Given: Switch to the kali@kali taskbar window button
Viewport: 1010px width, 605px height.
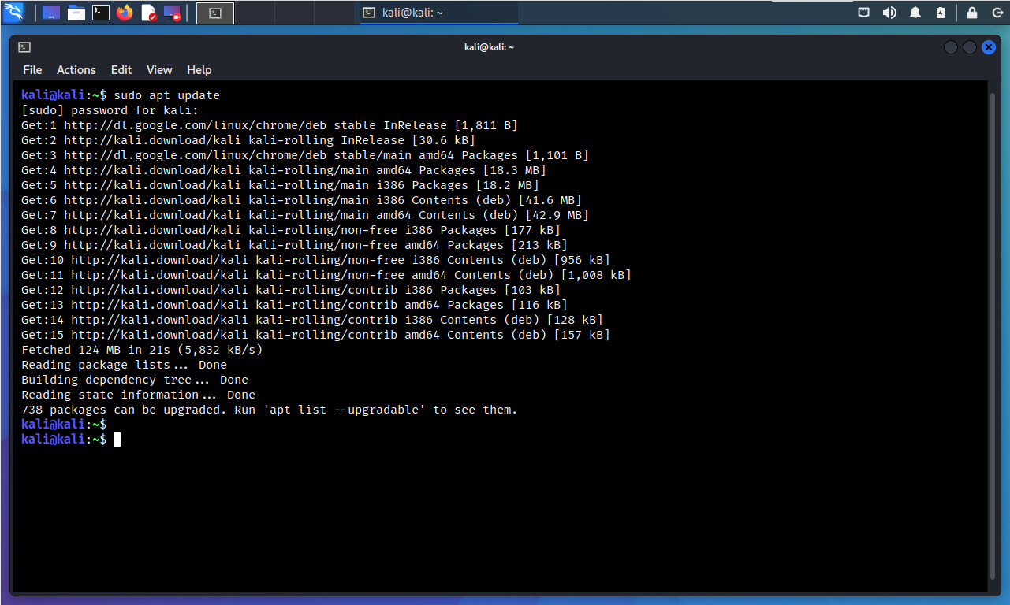Looking at the screenshot, I should pyautogui.click(x=438, y=13).
